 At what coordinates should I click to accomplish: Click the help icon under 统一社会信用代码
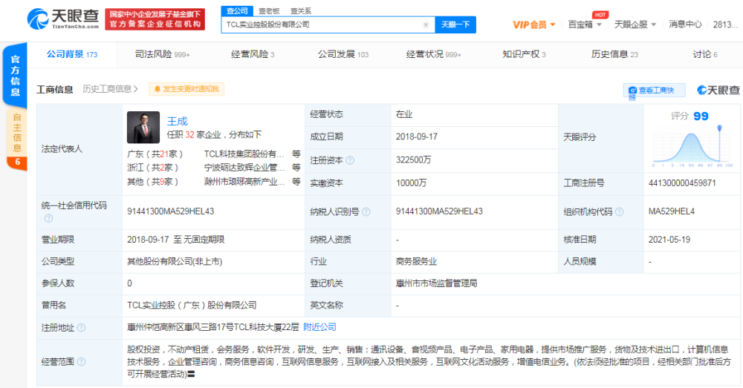48,219
